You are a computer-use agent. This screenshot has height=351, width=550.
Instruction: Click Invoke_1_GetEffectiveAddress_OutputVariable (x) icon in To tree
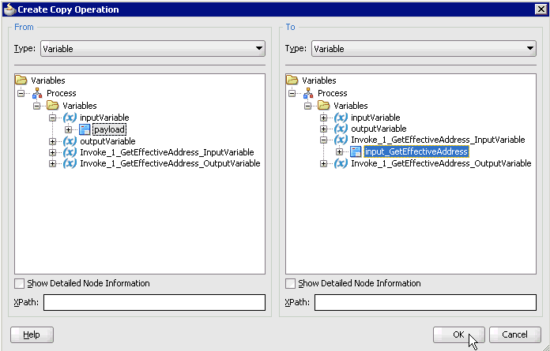[x=341, y=163]
